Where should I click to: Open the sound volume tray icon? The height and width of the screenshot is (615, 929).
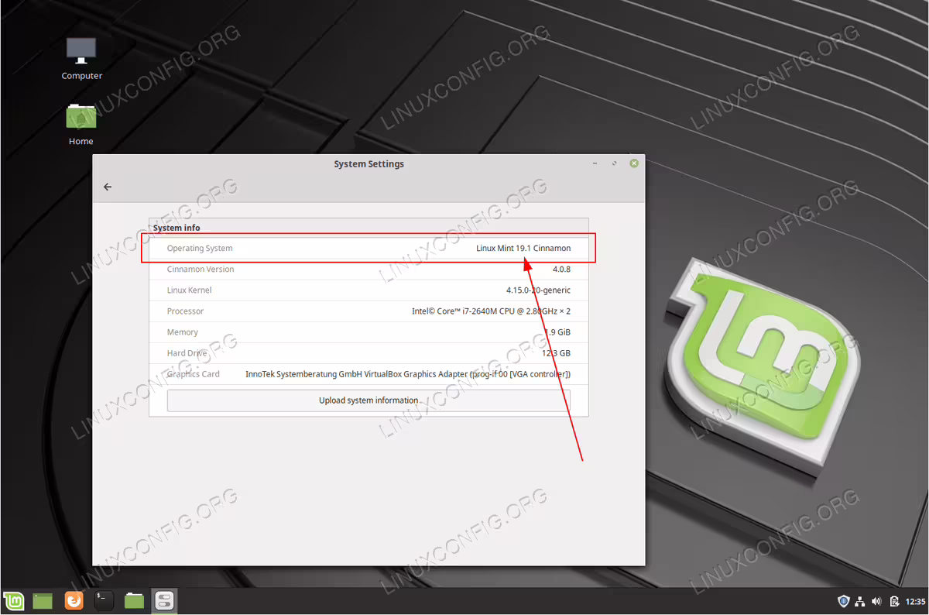tap(877, 601)
